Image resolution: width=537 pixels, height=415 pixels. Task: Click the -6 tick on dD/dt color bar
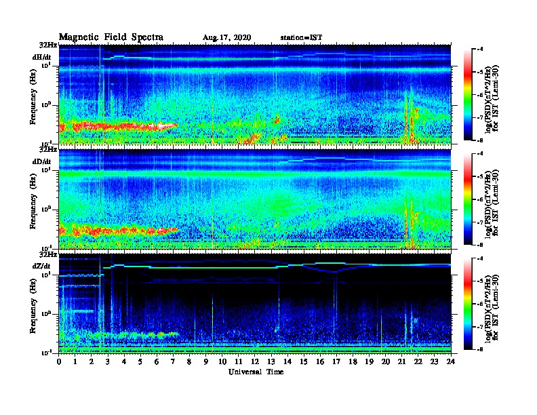pos(480,199)
